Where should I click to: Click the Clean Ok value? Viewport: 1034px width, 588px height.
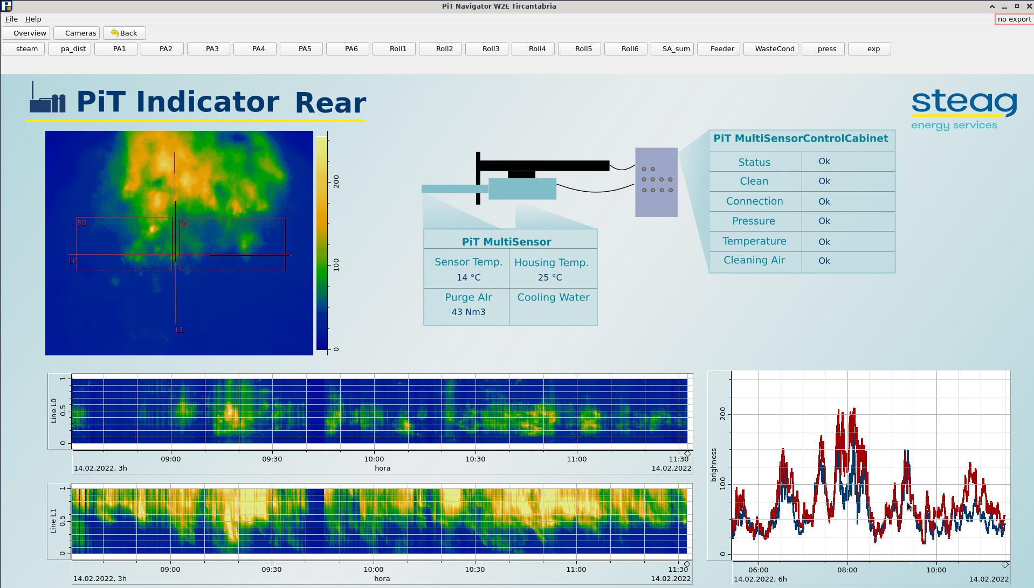824,181
